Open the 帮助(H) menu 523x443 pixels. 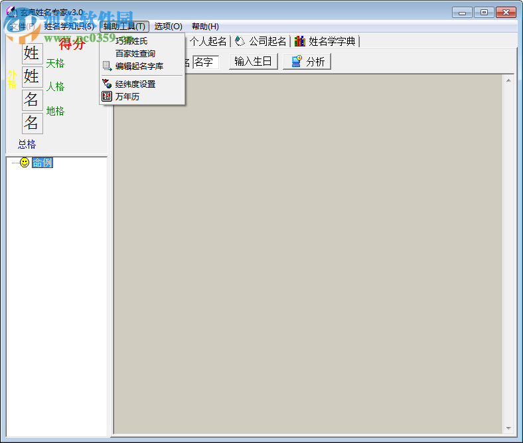coord(205,27)
